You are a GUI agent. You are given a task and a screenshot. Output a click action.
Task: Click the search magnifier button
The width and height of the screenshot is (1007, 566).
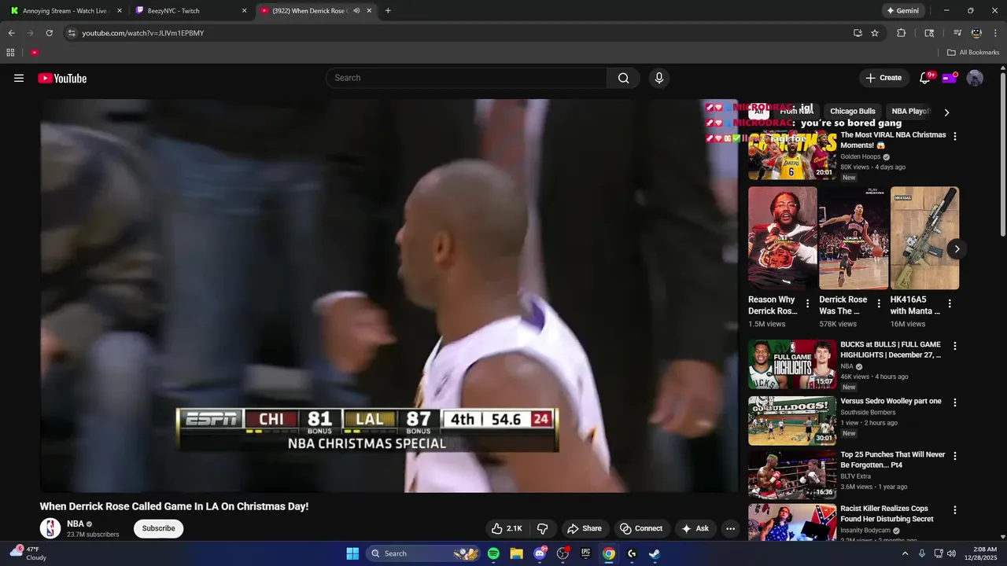(623, 78)
